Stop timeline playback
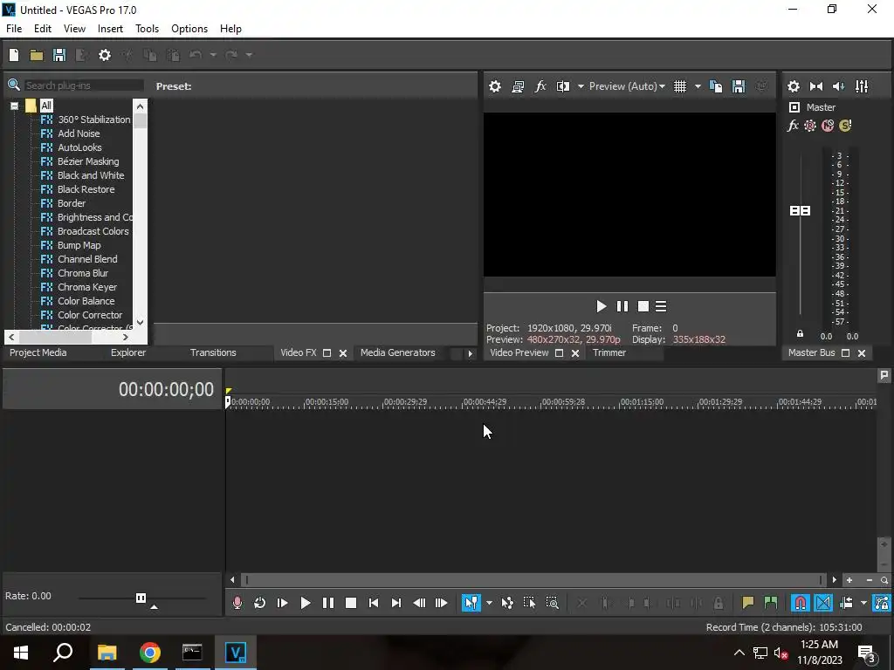 pos(351,603)
